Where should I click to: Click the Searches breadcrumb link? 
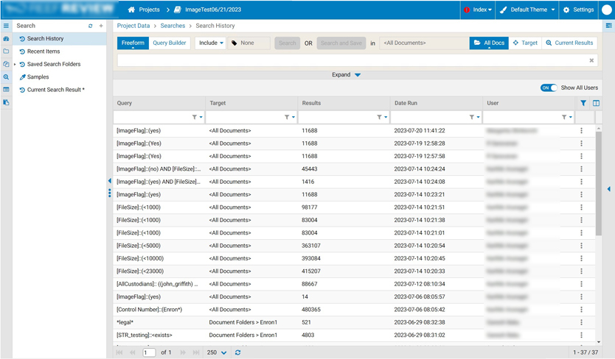tap(173, 26)
